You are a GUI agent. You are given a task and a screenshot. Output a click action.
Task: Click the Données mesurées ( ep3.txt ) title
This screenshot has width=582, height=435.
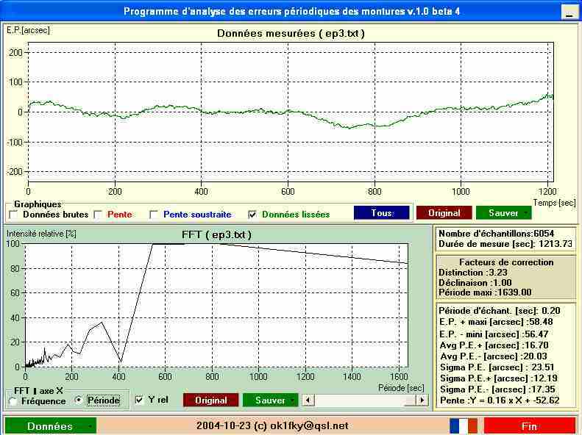(x=291, y=33)
